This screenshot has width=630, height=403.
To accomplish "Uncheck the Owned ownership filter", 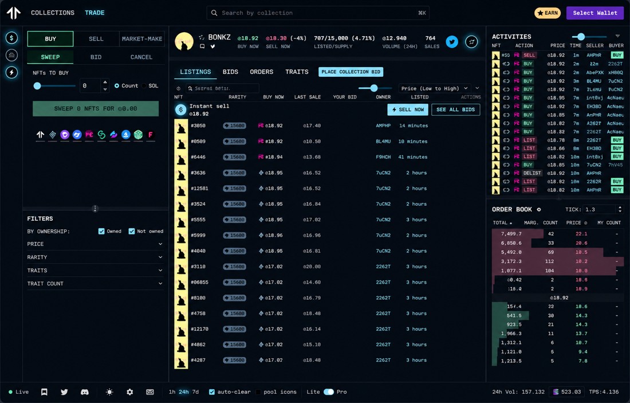I will 101,231.
